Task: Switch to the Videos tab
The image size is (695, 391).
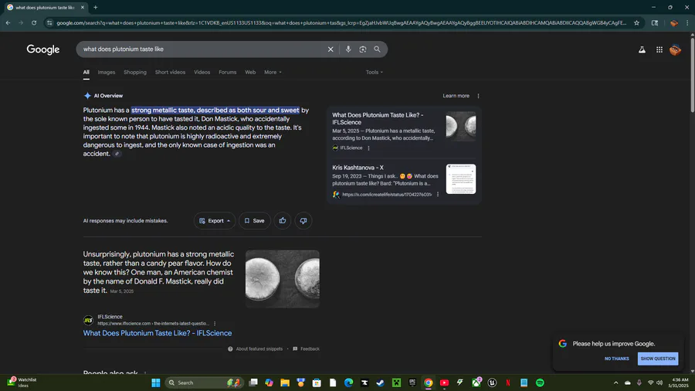Action: [x=202, y=73]
